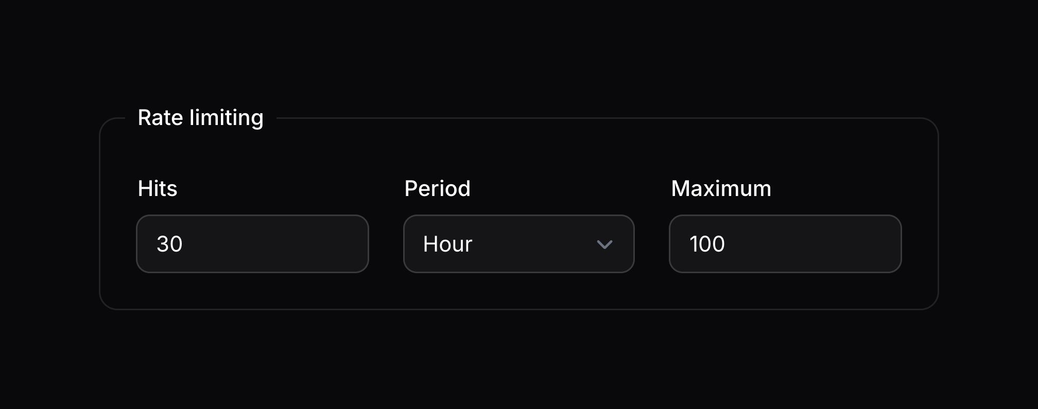Click the down arrow beside Hour

(x=604, y=244)
